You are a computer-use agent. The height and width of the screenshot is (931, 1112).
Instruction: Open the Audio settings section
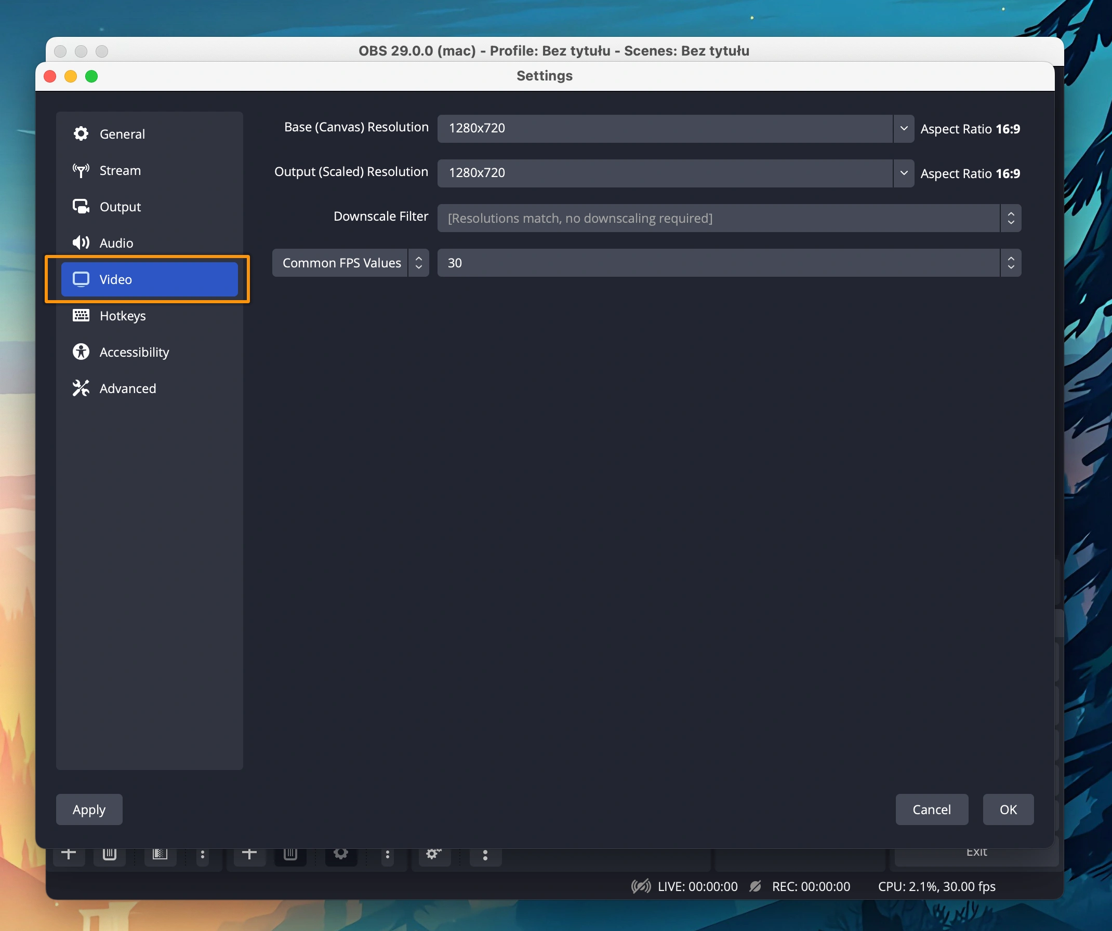click(116, 243)
